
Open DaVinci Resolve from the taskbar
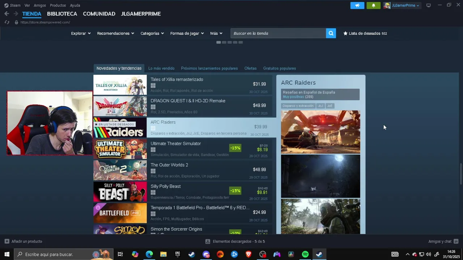[291, 254]
